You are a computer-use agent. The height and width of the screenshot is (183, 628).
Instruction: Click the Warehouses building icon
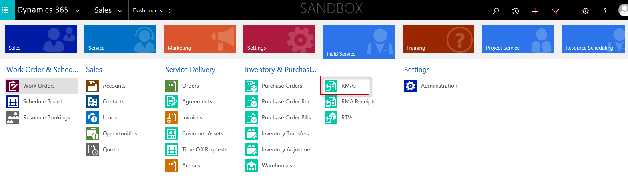click(251, 165)
